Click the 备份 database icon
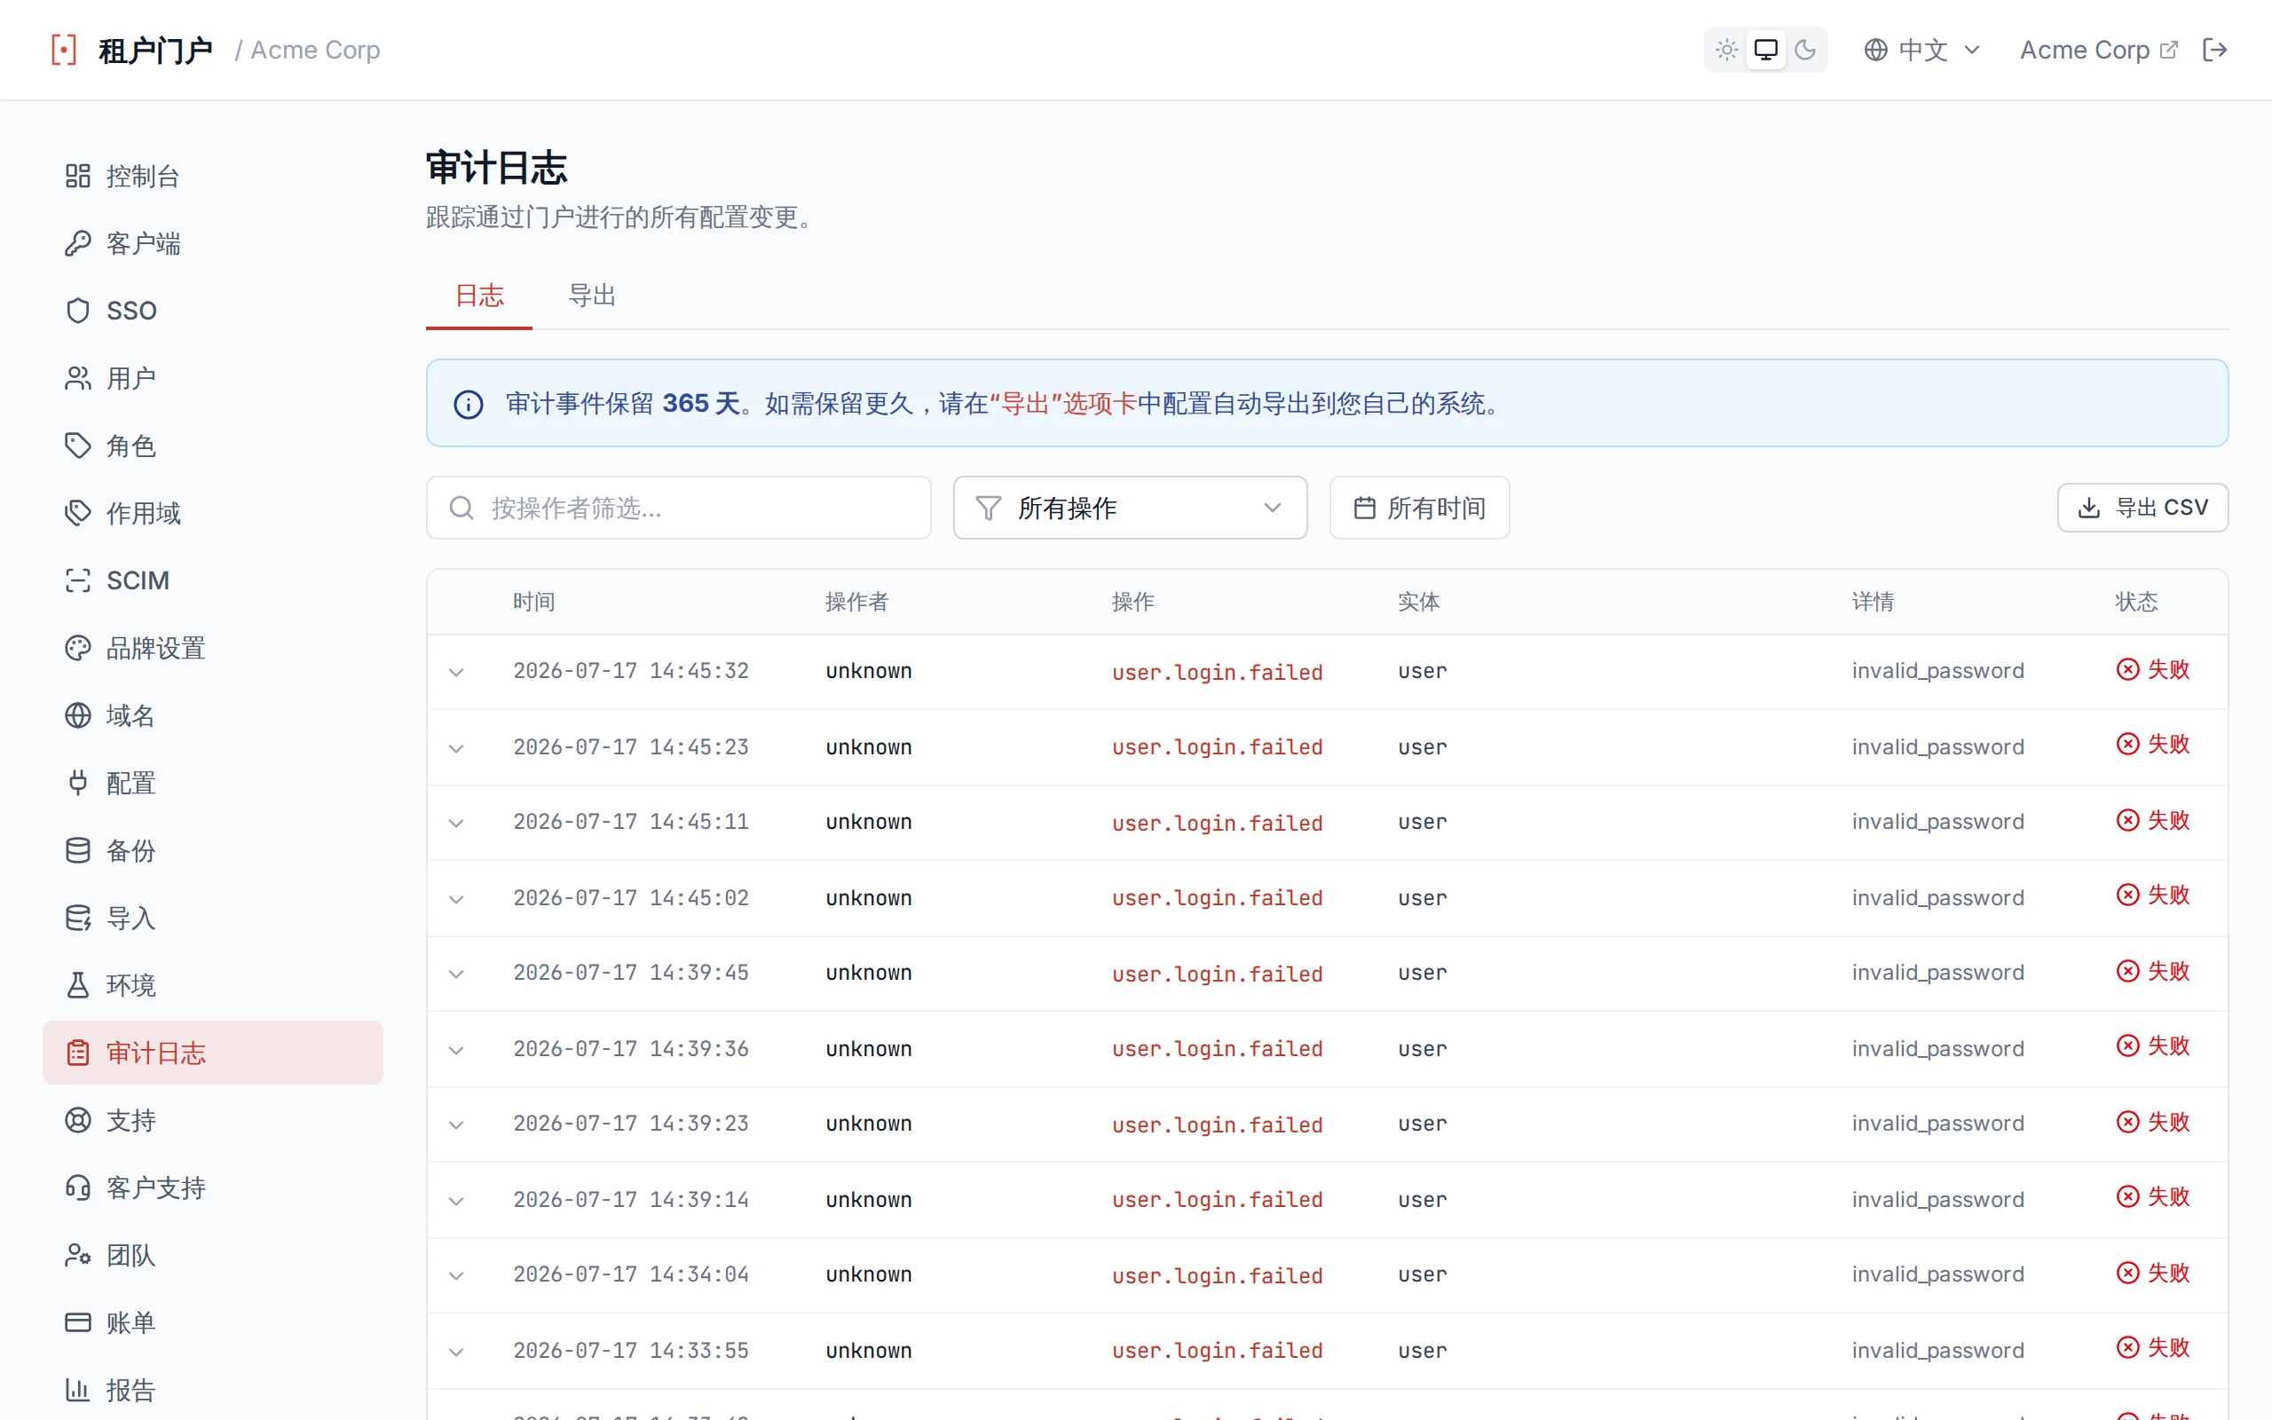 click(78, 851)
